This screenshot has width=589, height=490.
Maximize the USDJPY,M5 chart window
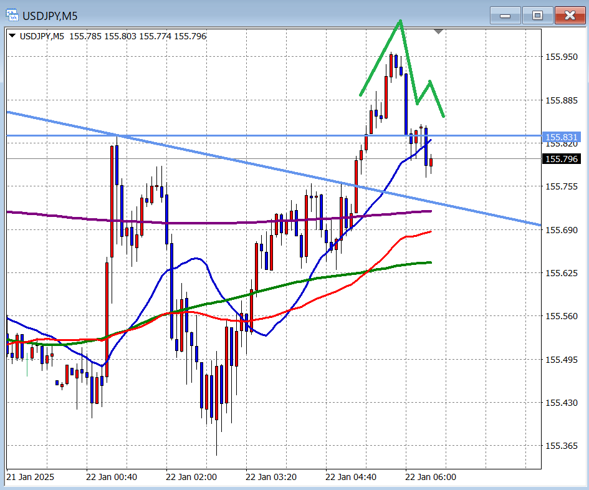pos(537,15)
